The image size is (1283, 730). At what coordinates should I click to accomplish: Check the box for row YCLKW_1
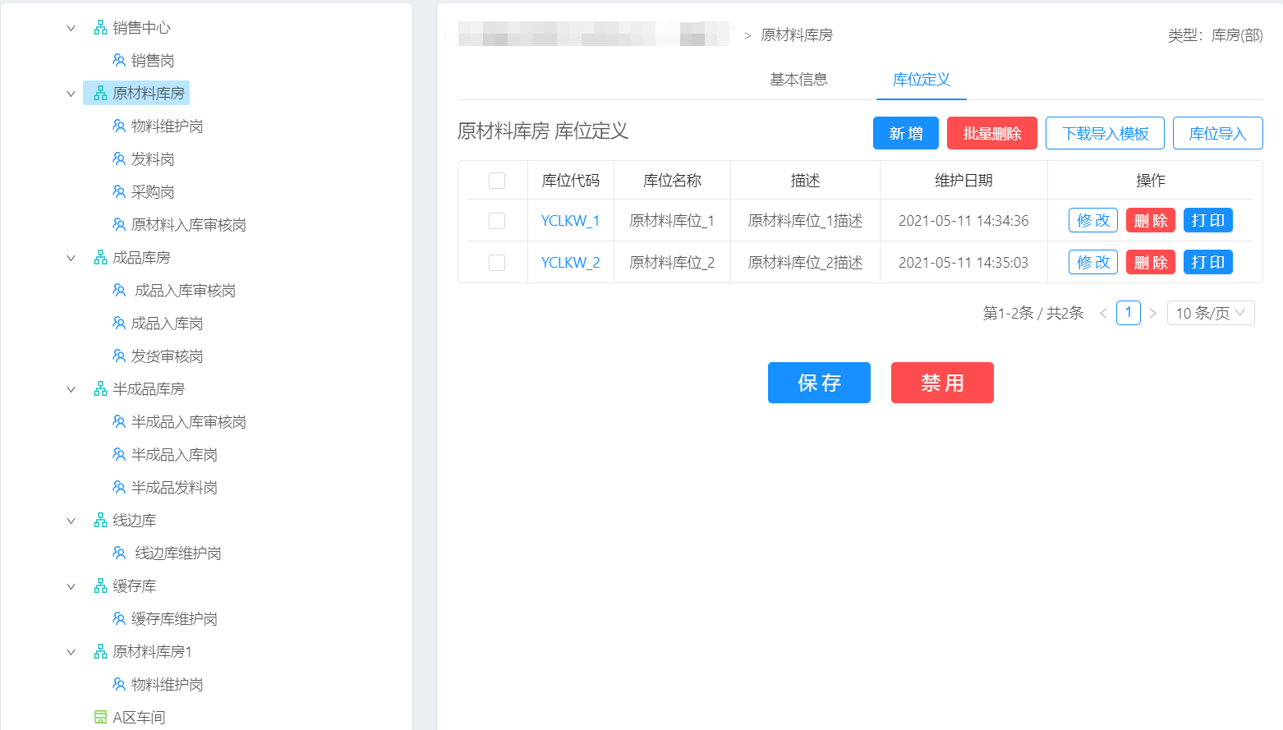(x=497, y=221)
